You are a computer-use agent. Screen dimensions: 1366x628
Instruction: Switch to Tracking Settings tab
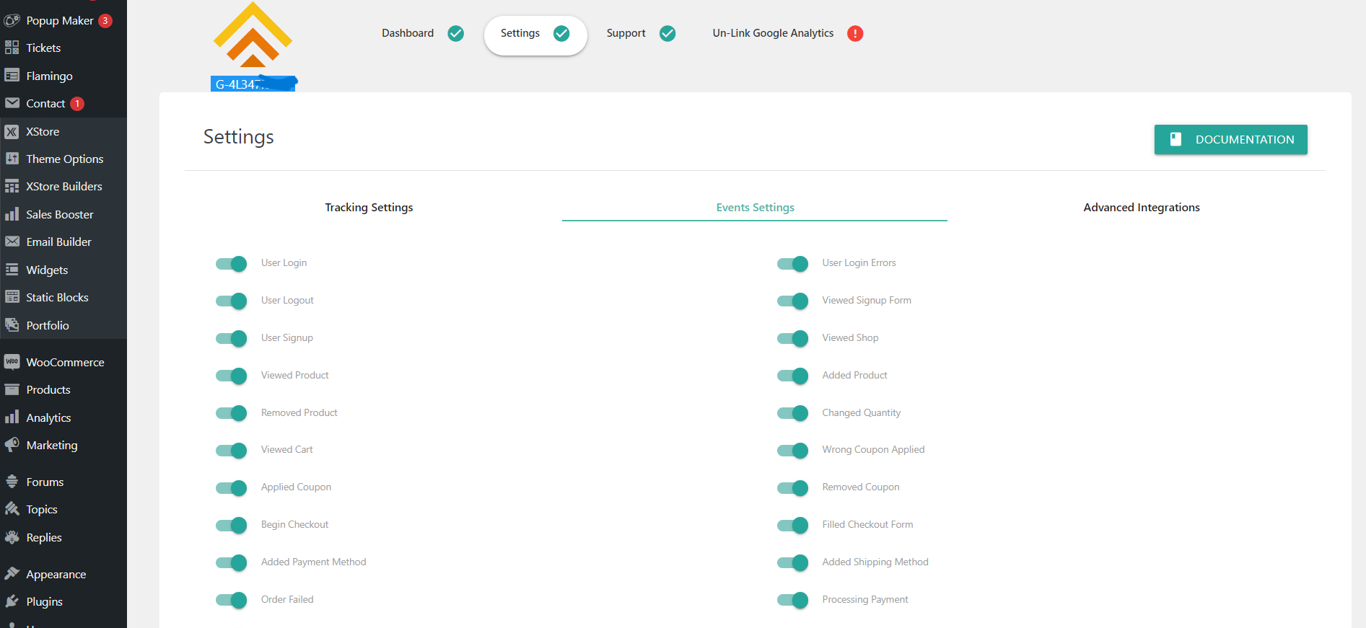click(x=369, y=208)
